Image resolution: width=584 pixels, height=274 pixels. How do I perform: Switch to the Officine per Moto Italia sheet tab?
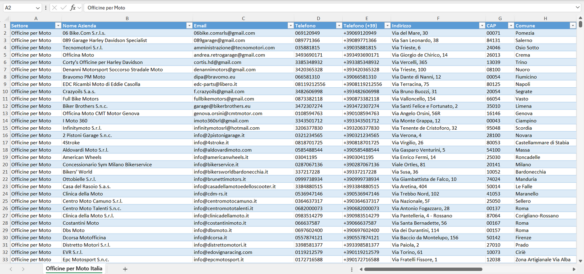coord(74,269)
